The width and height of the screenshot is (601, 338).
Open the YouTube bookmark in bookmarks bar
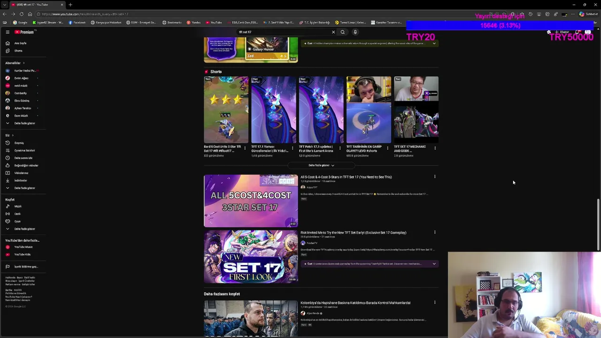(214, 23)
